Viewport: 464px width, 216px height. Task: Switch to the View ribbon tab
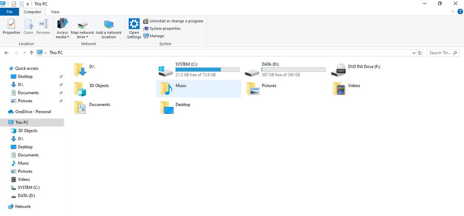(55, 12)
